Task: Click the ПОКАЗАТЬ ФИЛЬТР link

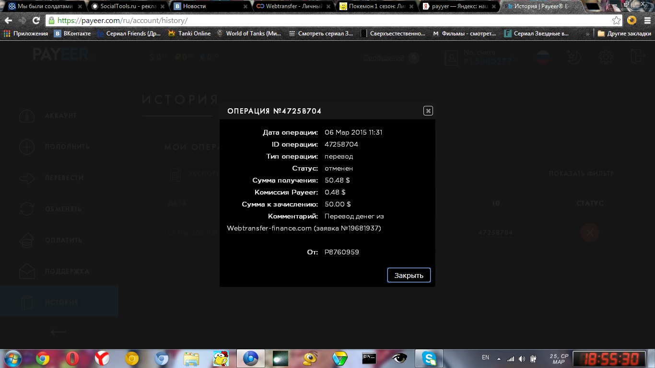Action: [x=581, y=173]
